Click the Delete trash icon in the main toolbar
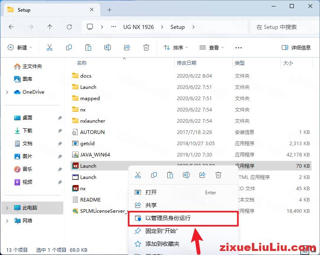This screenshot has height=255, width=320. (x=146, y=47)
